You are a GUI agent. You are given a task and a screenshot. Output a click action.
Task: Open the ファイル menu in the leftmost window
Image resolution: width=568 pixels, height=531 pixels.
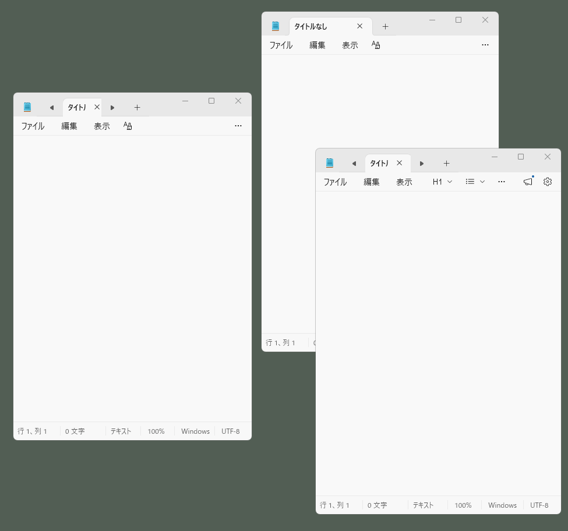33,126
